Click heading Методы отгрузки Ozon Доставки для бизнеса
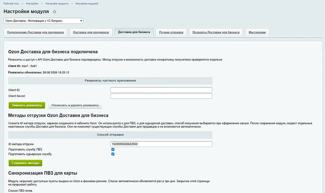Image resolution: width=325 pixels, height=193 pixels. pos(58,115)
